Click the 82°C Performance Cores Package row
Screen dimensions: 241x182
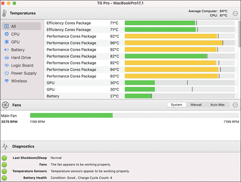click(141, 56)
